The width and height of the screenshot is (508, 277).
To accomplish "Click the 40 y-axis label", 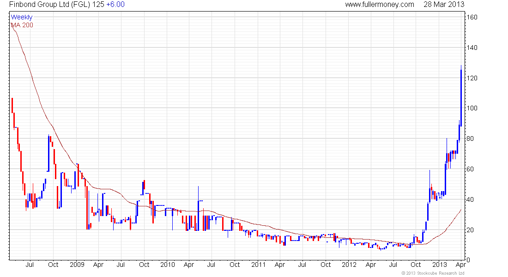I will coord(470,199).
